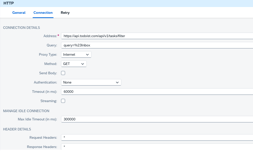Click the HTTP panel title
The width and height of the screenshot is (253, 151).
pos(9,3)
